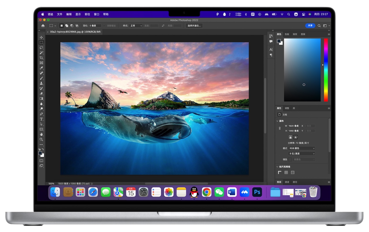Image resolution: width=369 pixels, height=232 pixels.
Task: Open the 文件 menu
Action: pos(60,14)
